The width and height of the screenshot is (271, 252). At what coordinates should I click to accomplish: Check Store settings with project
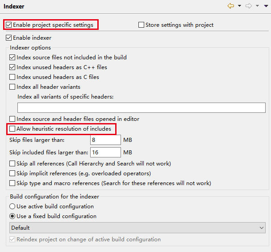(x=142, y=25)
